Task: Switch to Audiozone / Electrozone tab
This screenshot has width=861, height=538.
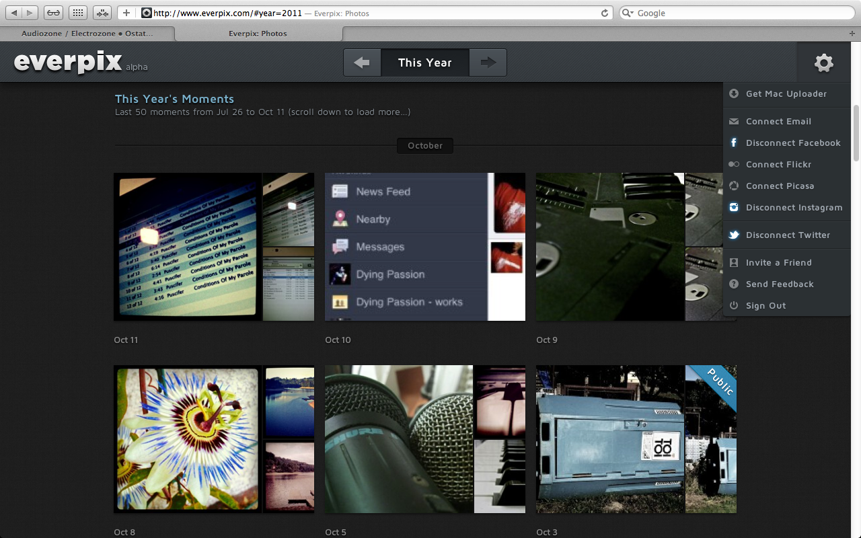Action: tap(87, 34)
